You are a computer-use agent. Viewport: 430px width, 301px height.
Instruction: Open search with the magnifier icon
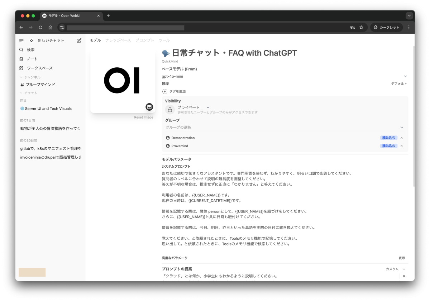click(21, 50)
